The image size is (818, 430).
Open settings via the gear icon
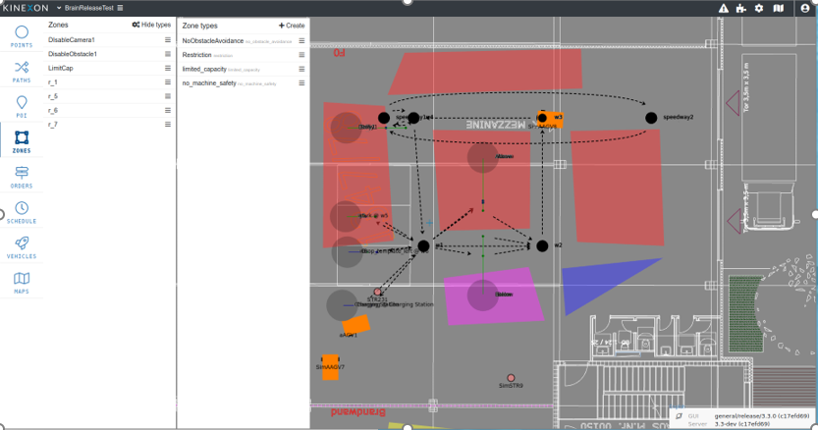758,8
